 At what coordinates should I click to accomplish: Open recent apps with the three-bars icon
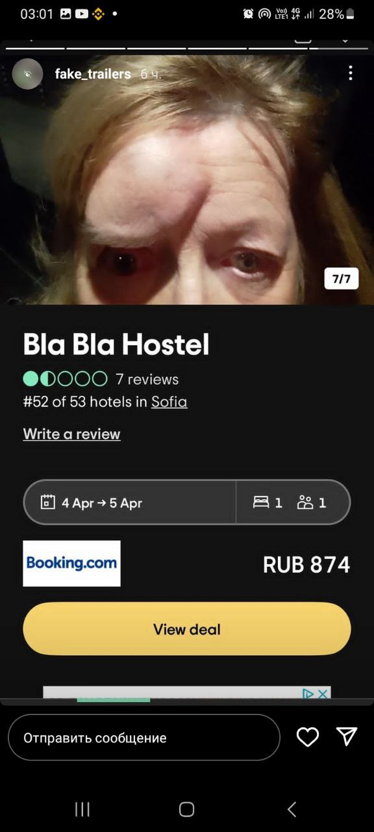coord(82,809)
